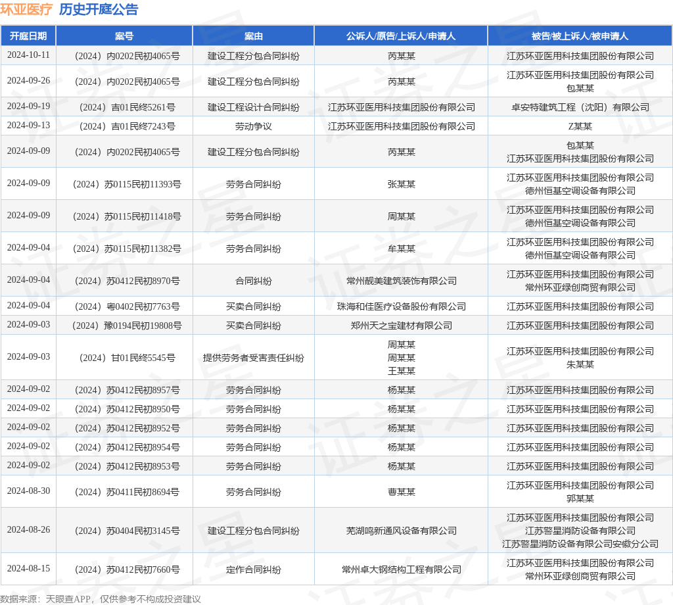Screen dimensions: 673x605
Task: Select the date 2024-08-26
Action: coord(28,530)
